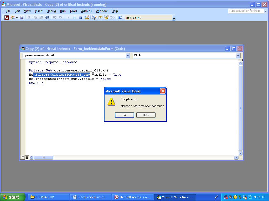The height and width of the screenshot is (201, 269).
Task: Click the Paste clipboard icon
Action: pos(41,18)
